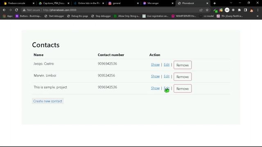The image size is (262, 147).
Task: Click the Stop debugger bookmark
Action: tap(101, 16)
